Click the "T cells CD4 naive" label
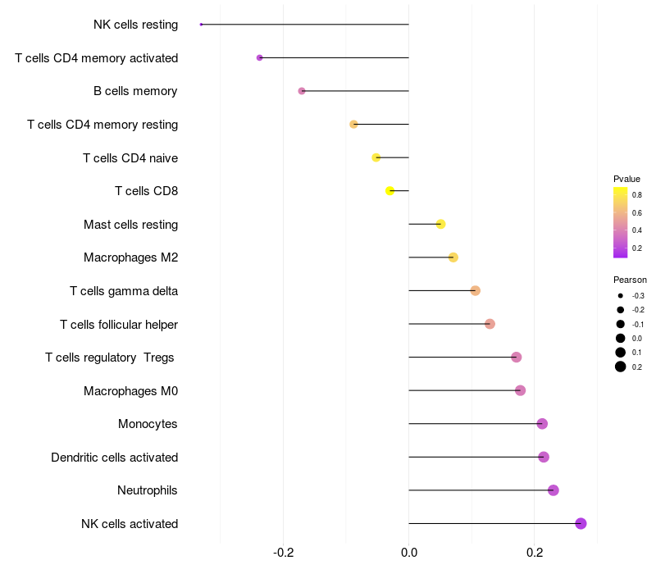 (x=130, y=157)
